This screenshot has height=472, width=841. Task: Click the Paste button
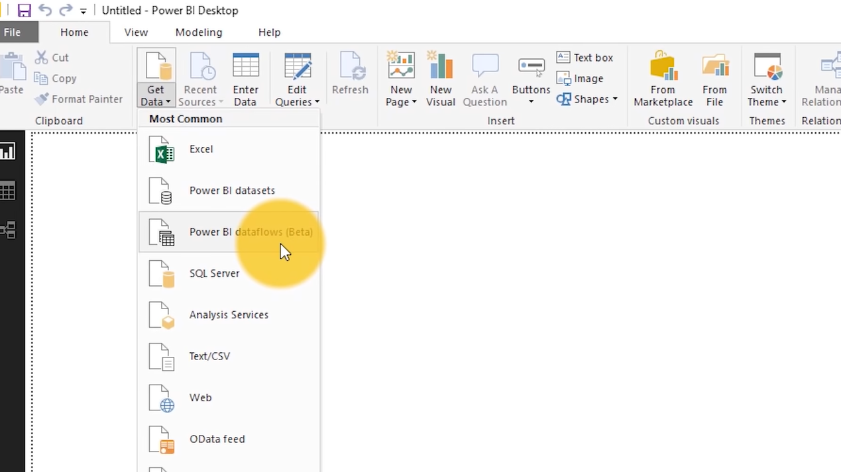12,73
